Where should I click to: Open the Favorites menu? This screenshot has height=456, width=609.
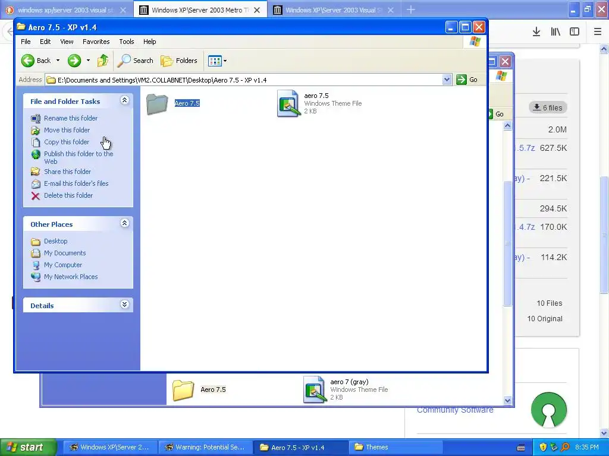click(96, 42)
